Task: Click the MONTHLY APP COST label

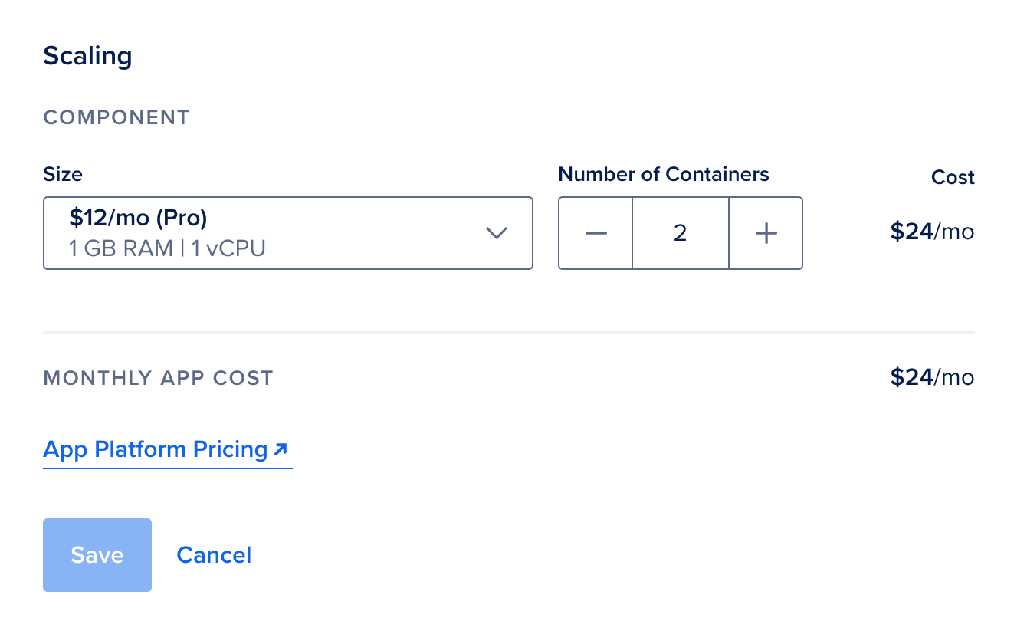Action: (x=158, y=378)
